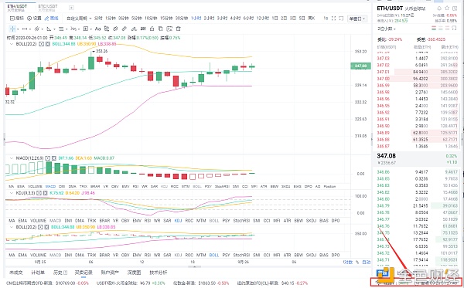
Task: Choose the Aa text annotation tool
Action: tap(97, 29)
